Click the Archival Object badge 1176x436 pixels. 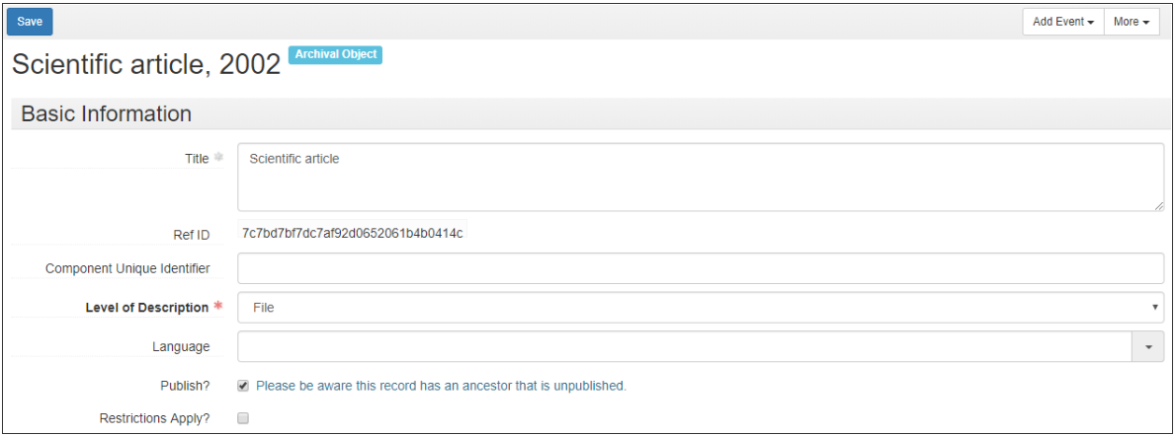point(335,54)
